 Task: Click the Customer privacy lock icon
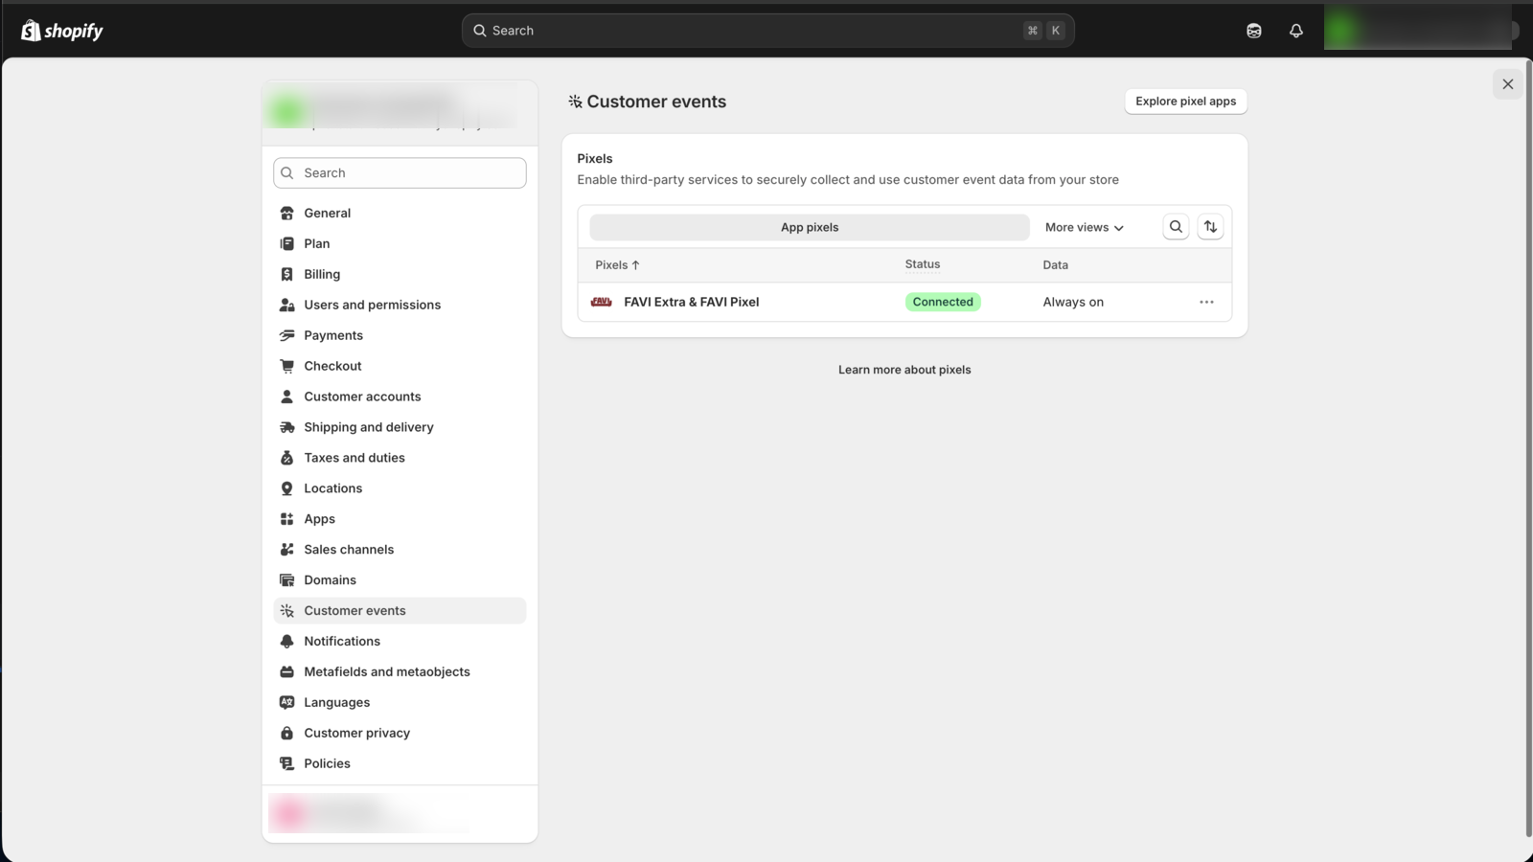click(286, 733)
